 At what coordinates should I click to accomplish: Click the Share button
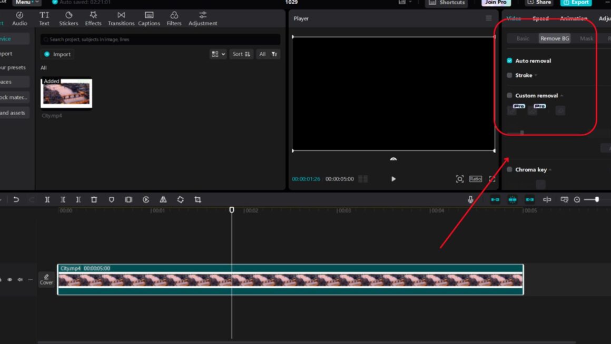point(539,2)
